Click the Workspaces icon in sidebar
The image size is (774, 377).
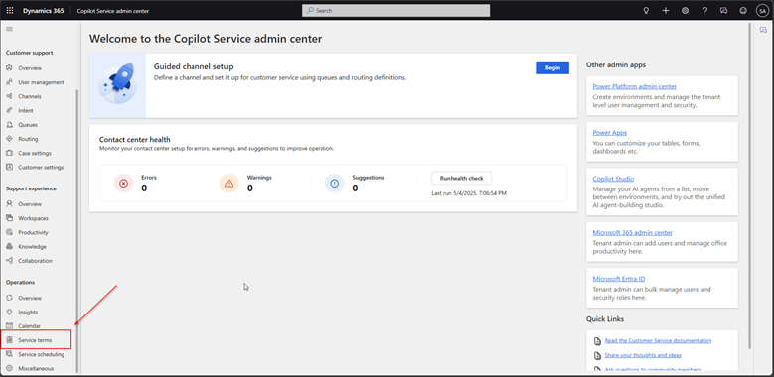pyautogui.click(x=9, y=218)
